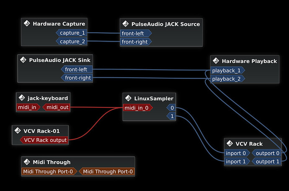Image resolution: width=289 pixels, height=191 pixels.
Task: Click the VCV Rack node icon
Action: point(230,143)
